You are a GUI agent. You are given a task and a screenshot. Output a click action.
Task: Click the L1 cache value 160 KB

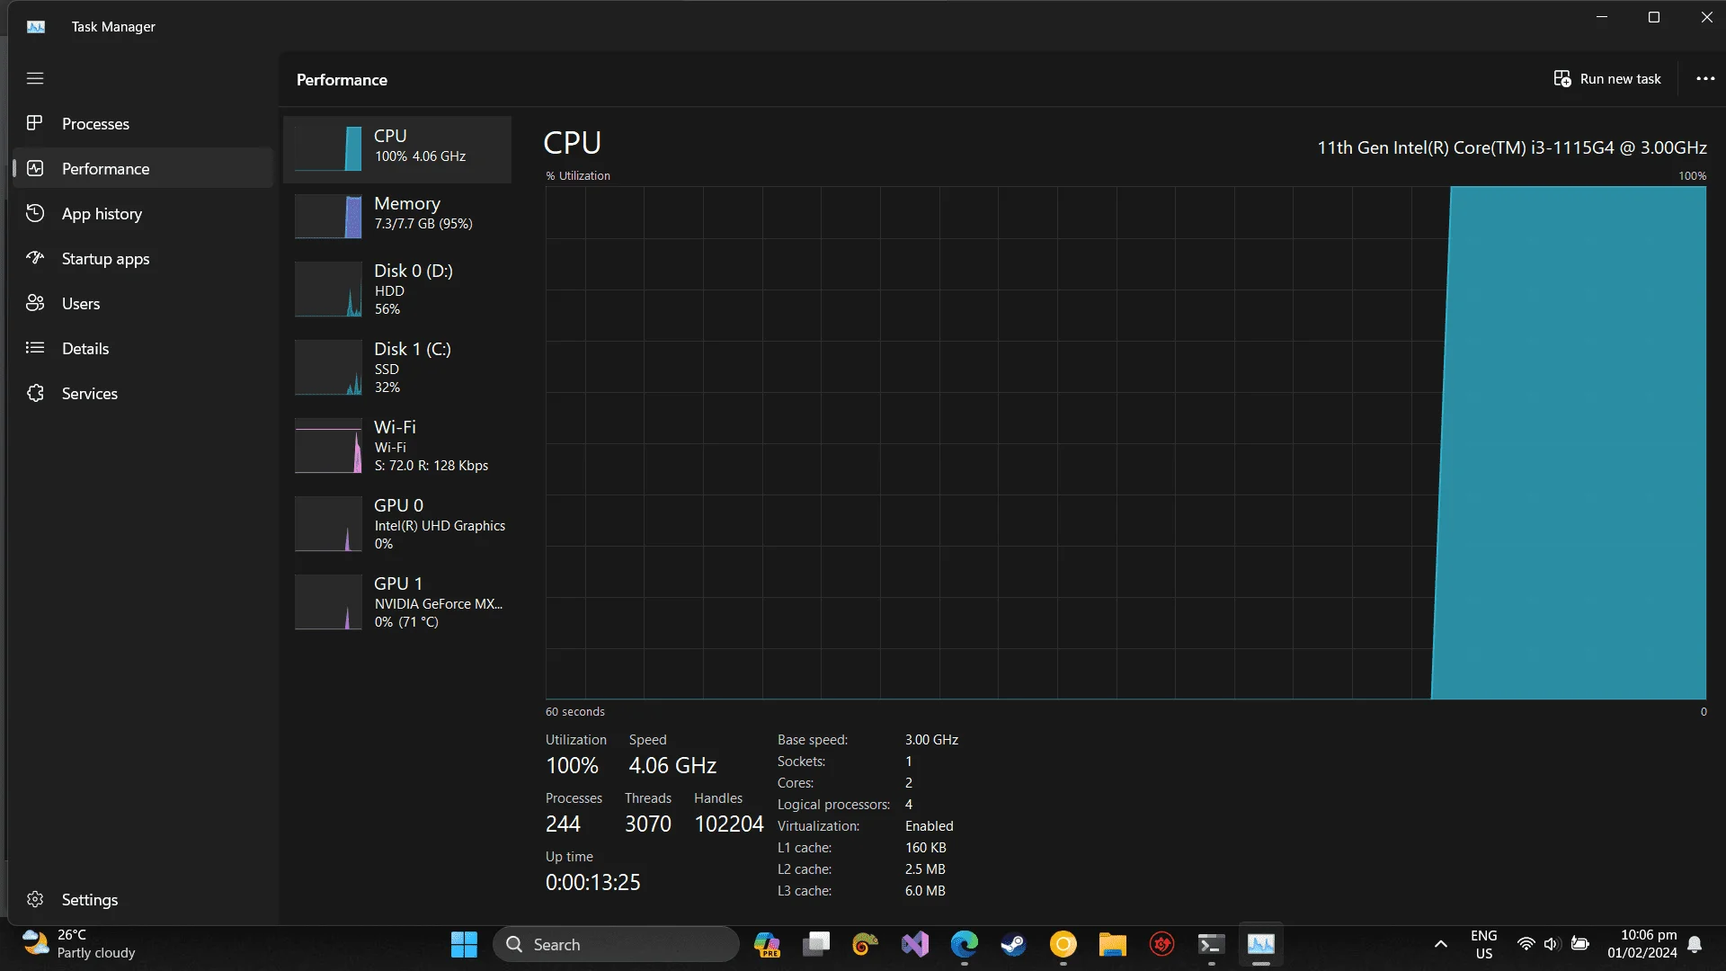click(926, 848)
